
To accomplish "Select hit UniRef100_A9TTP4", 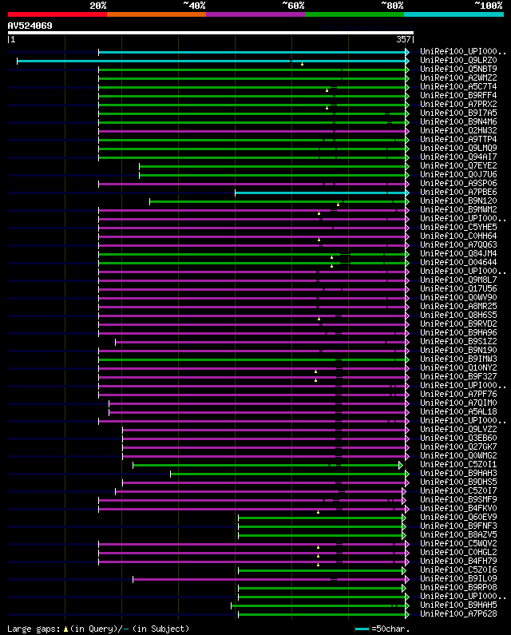I will click(458, 139).
